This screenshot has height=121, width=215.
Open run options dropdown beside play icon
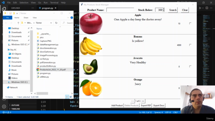tap(203, 8)
